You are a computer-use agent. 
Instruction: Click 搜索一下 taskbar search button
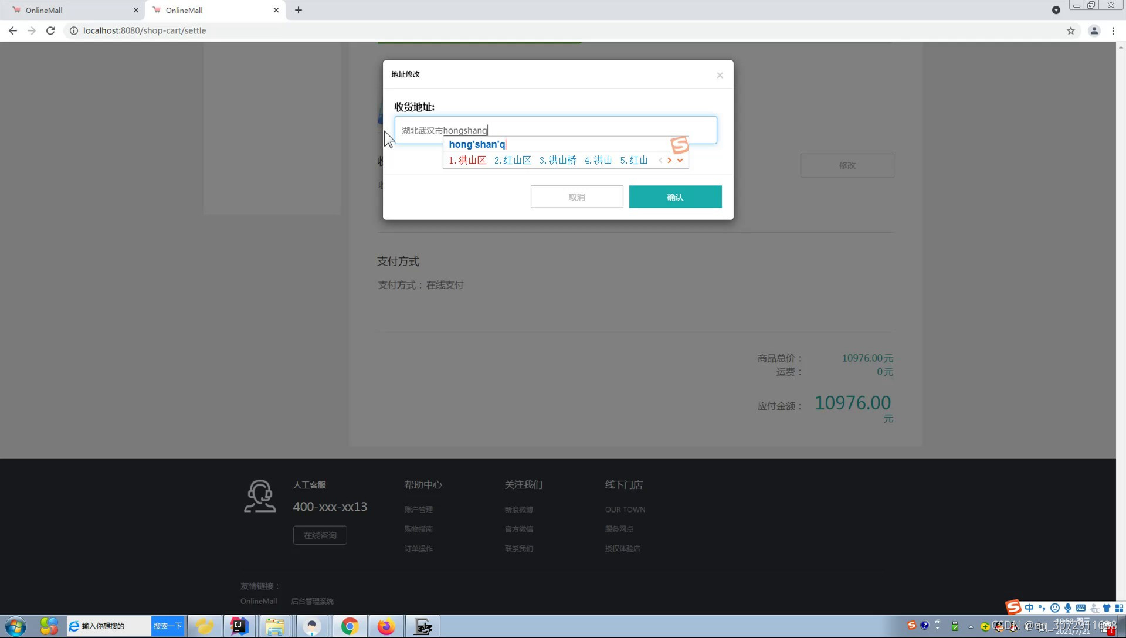click(x=168, y=626)
